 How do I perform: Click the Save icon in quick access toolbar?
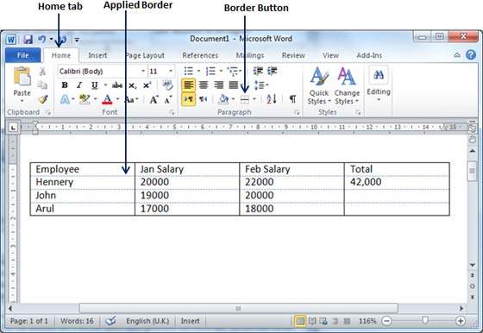click(28, 39)
